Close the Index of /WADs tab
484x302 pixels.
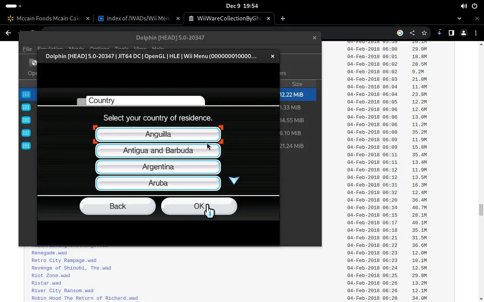[178, 18]
